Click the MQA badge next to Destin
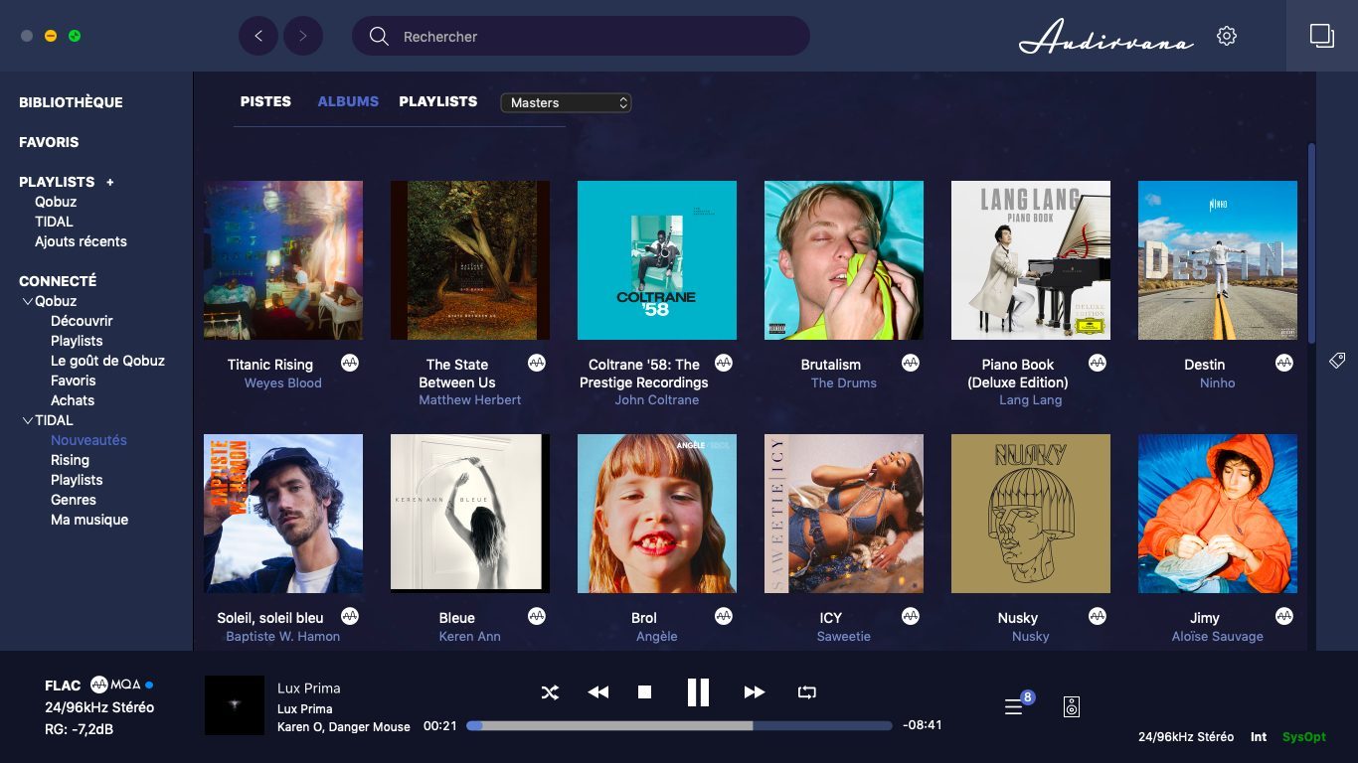1358x763 pixels. (1284, 363)
